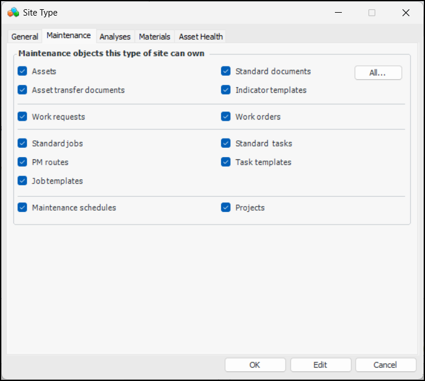Toggle Asset transfer documents checkbox

[23, 90]
